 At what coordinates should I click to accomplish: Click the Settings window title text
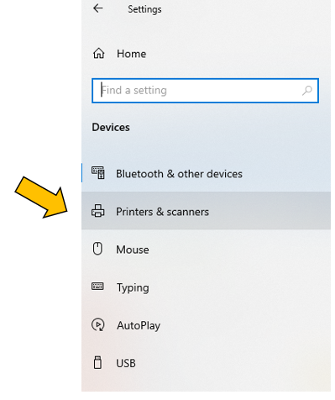tap(144, 9)
